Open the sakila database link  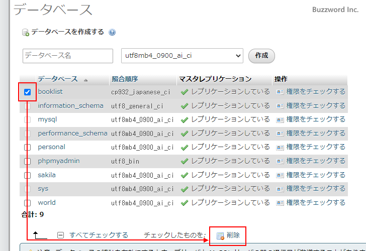pos(47,175)
